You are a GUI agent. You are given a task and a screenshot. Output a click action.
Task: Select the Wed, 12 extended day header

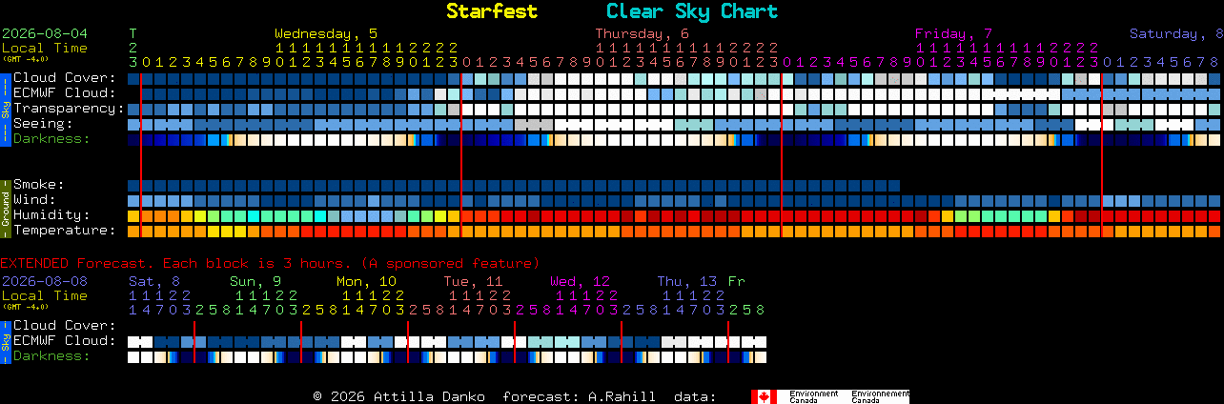point(580,281)
